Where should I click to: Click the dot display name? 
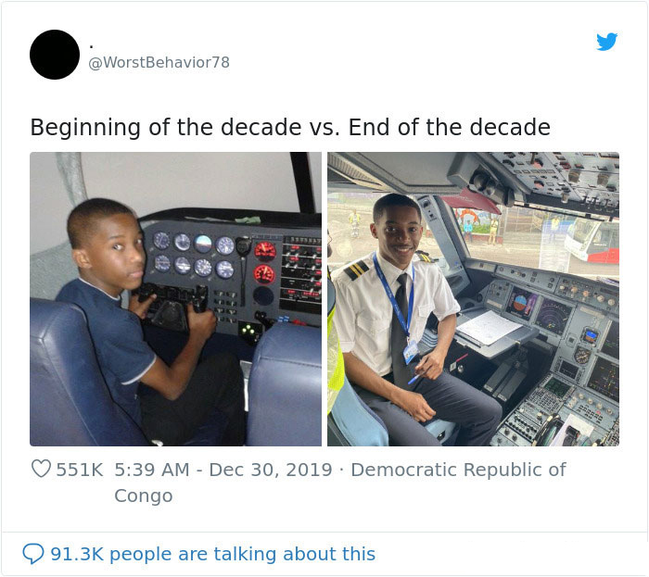pyautogui.click(x=91, y=44)
